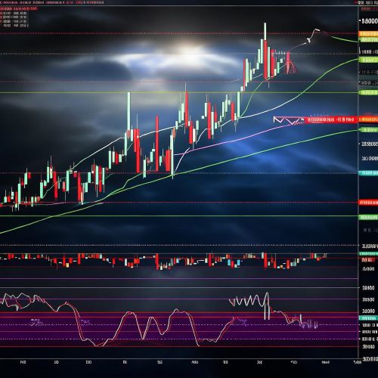Click the green price tag ending the lowest green horizontal line
Screen dimensions: 378x378
[x=368, y=217]
